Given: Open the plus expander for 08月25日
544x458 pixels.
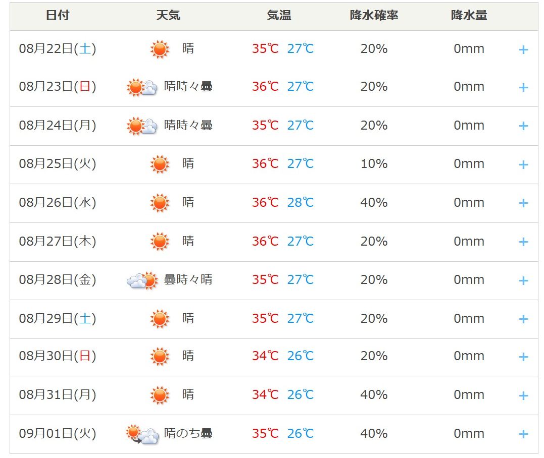Looking at the screenshot, I should click(523, 164).
